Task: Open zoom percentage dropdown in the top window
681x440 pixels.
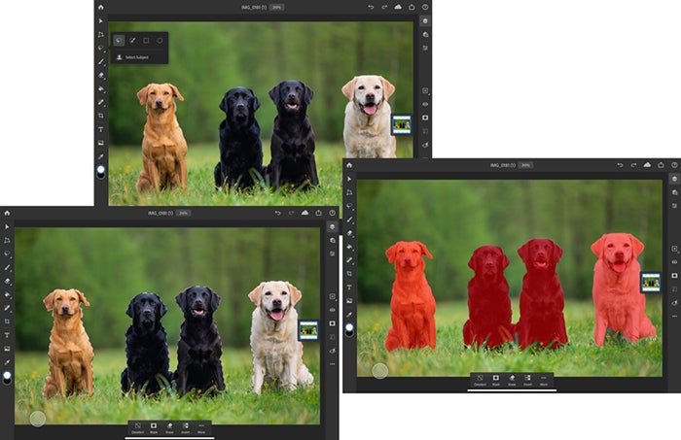Action: [276, 8]
